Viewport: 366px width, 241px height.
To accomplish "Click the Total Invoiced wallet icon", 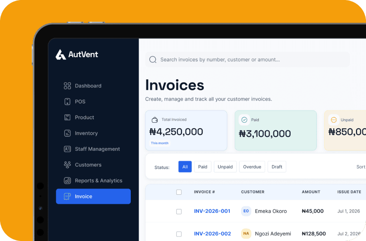I will coord(155,120).
